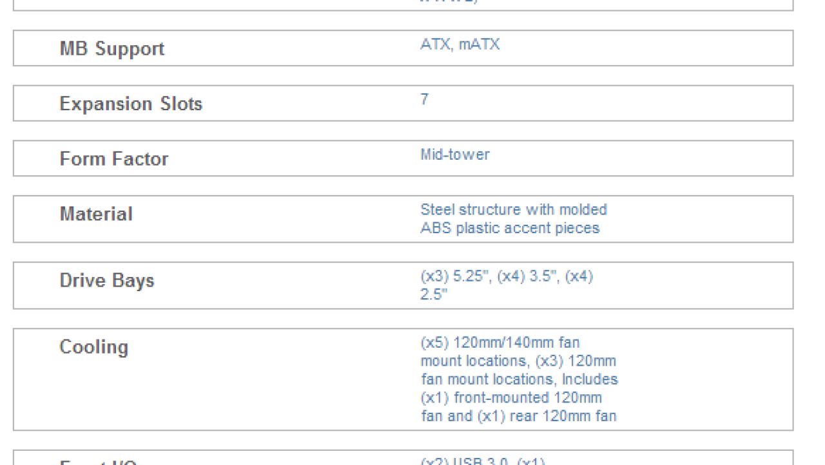This screenshot has height=465, width=825.
Task: Select the 120mm/140mm fan text line
Action: [500, 342]
